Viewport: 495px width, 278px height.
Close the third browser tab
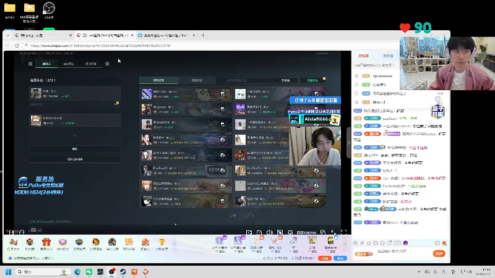coord(194,35)
